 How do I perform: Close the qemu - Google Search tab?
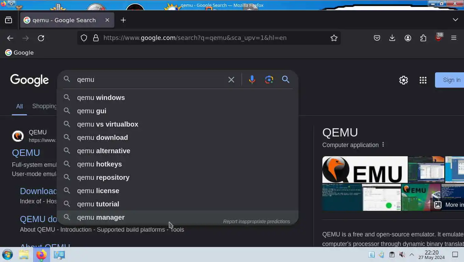[107, 20]
